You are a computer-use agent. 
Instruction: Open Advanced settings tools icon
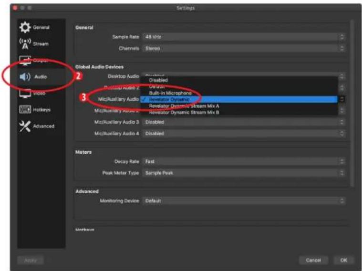25,126
